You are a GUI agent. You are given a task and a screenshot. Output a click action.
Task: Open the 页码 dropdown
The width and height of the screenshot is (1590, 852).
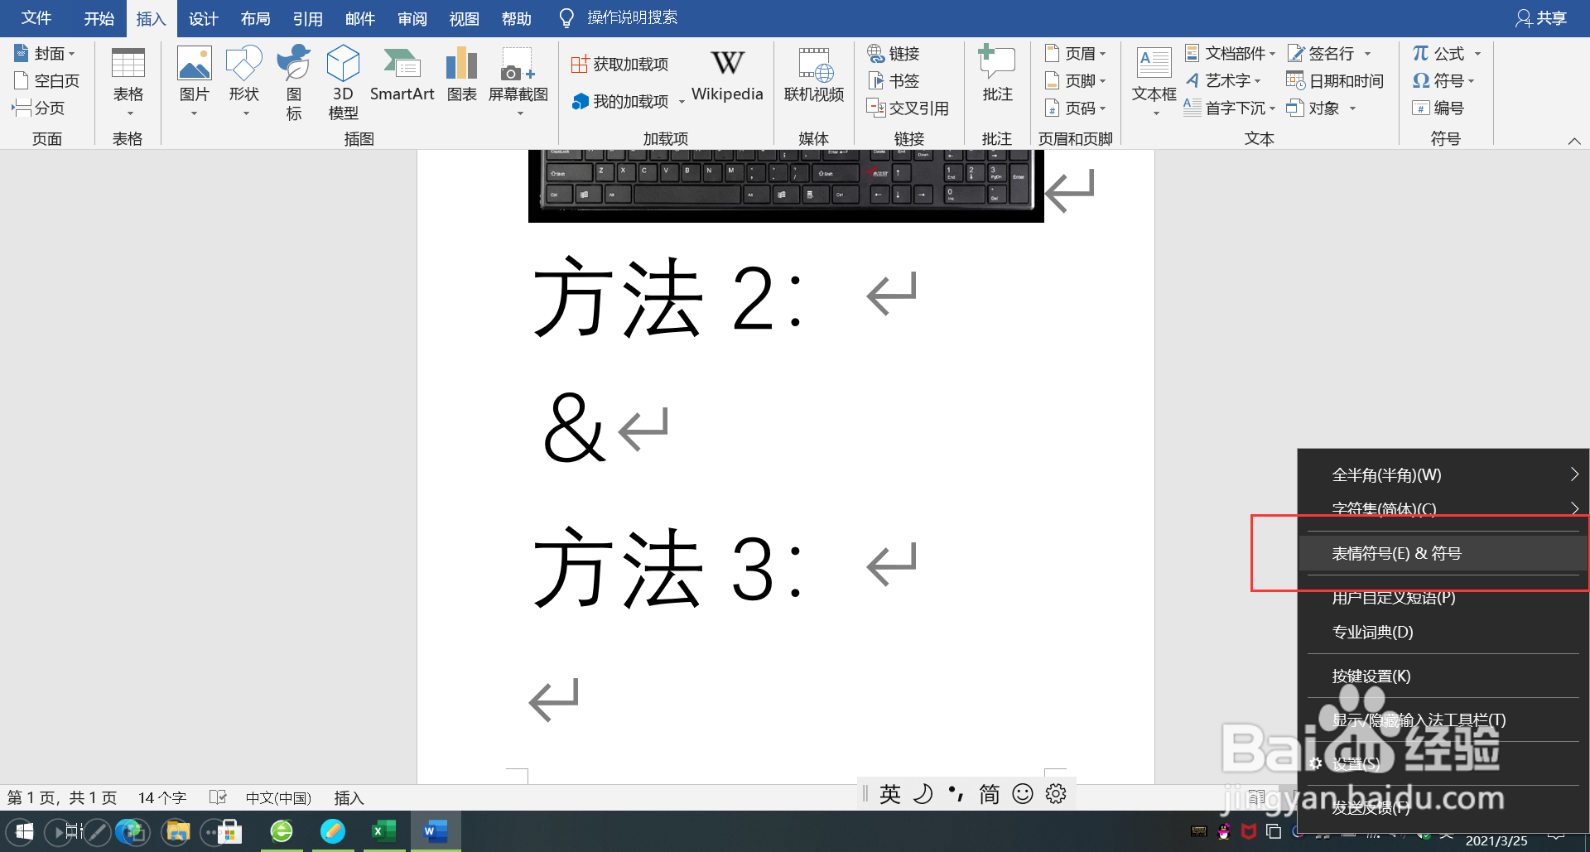(1075, 108)
